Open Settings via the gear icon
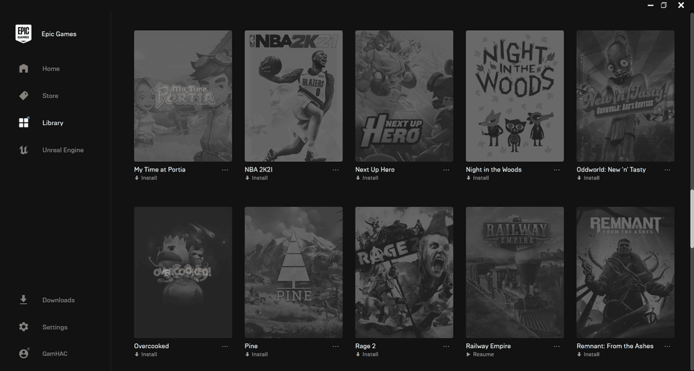 24,327
